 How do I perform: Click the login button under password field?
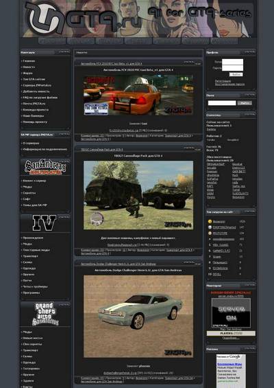[x=236, y=74]
